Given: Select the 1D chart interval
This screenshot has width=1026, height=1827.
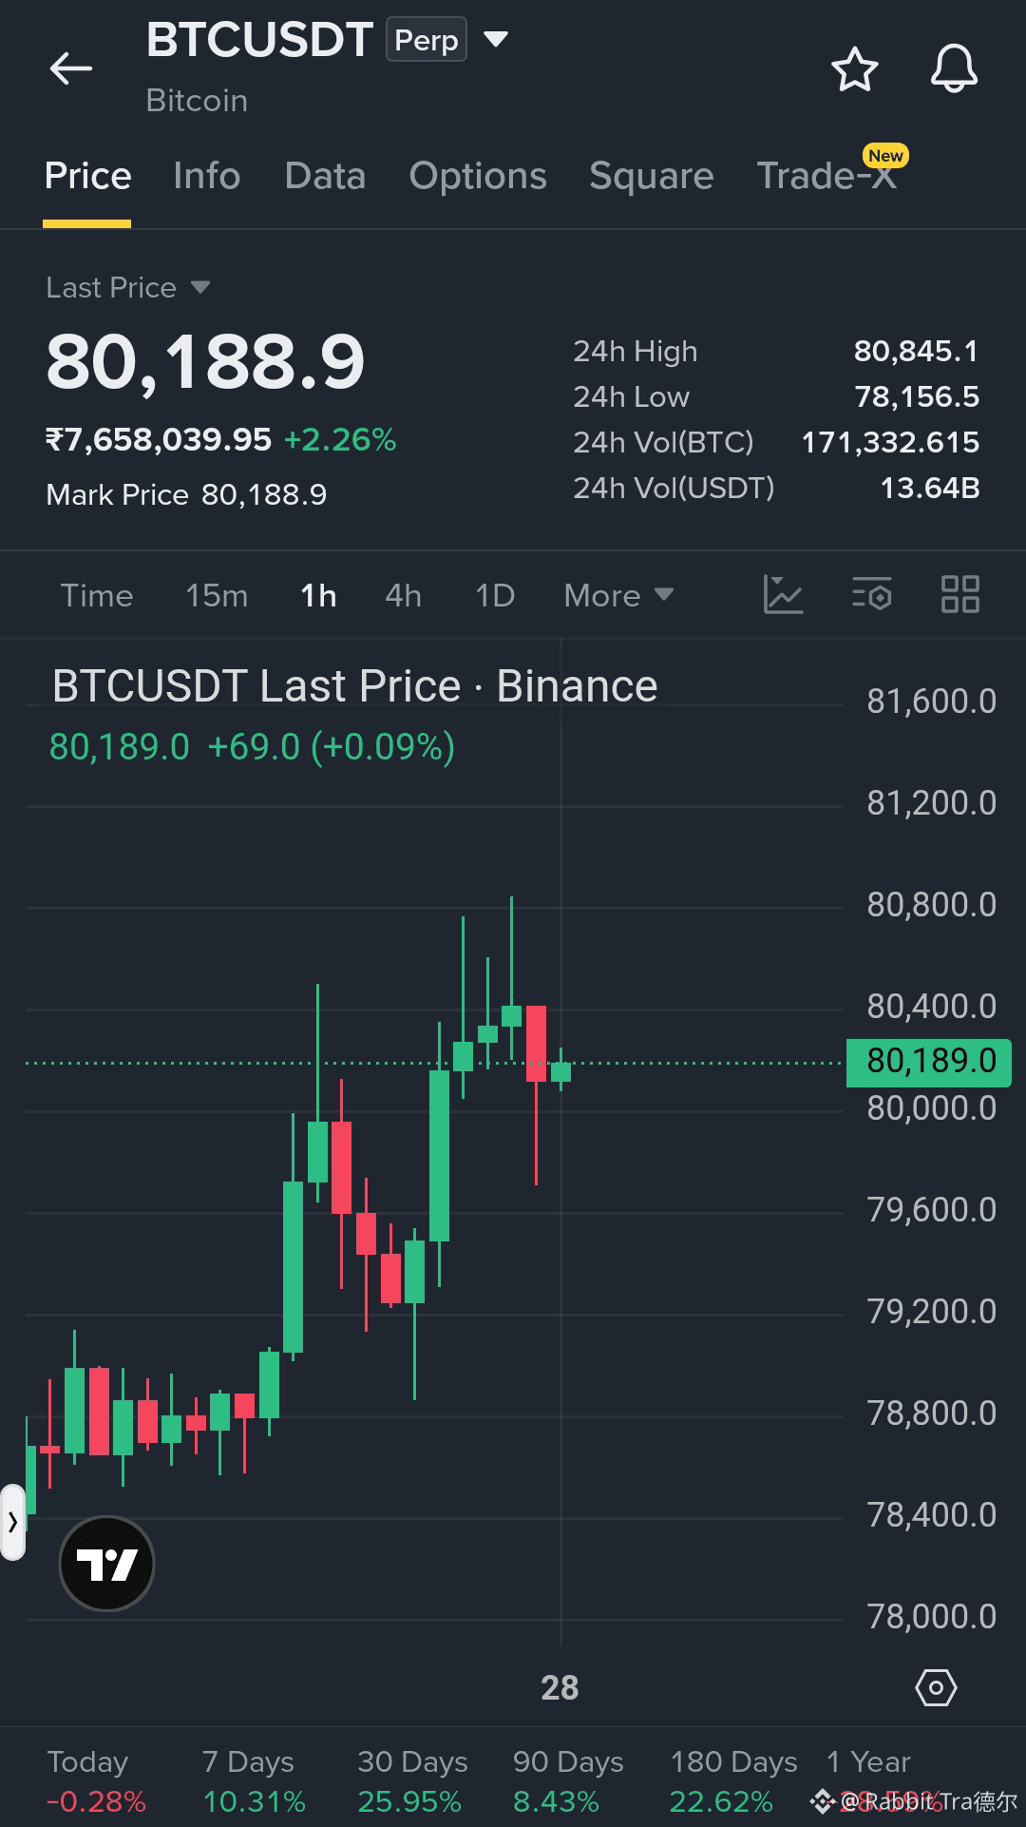Looking at the screenshot, I should point(495,596).
